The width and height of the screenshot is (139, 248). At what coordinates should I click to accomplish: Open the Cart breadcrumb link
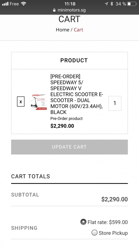tap(78, 30)
